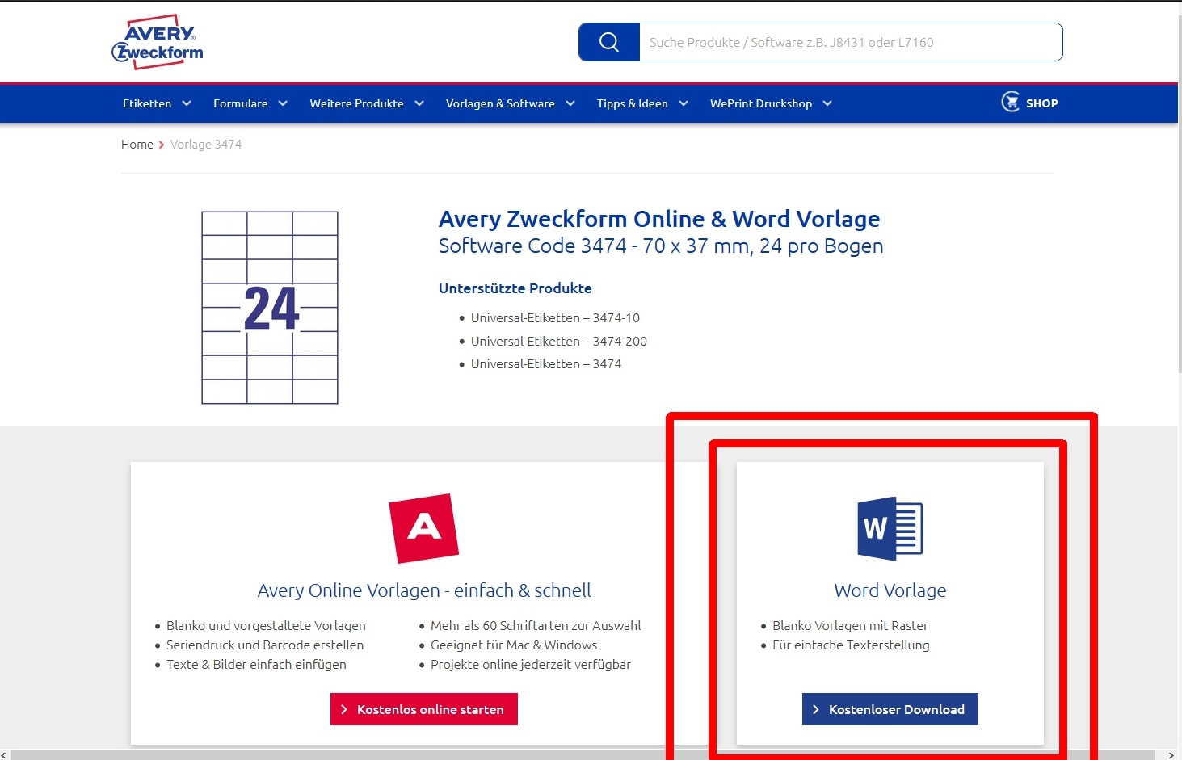Click Universal-Etiketten – 3474-10 entry

coord(555,318)
